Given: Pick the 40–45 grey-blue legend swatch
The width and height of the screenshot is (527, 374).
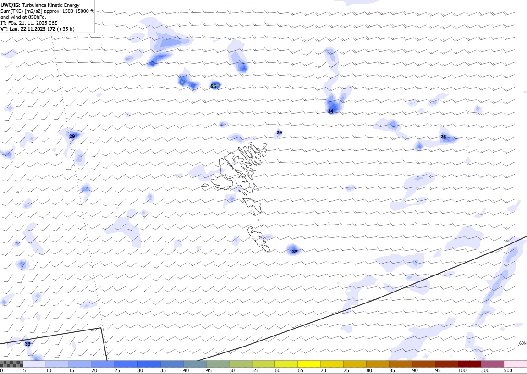Looking at the screenshot, I should 195,364.
